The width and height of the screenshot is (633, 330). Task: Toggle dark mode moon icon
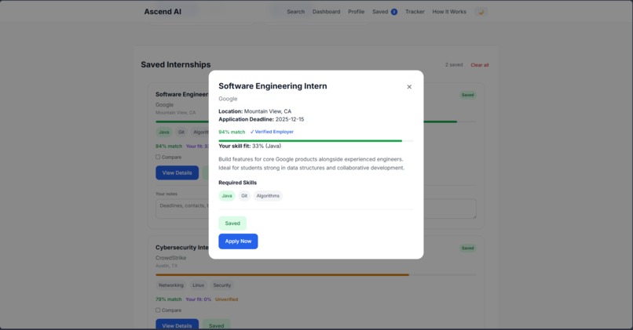point(481,12)
